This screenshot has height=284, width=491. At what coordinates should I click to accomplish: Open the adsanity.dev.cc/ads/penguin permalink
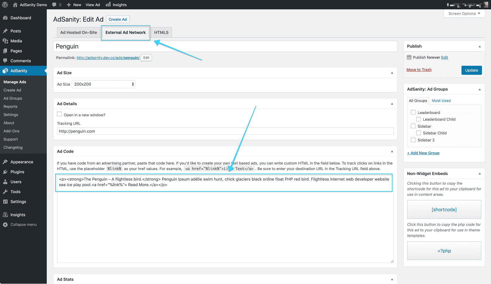[108, 58]
